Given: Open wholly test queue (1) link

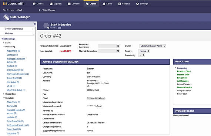Looking at the screenshot, I should (x=16, y=90).
